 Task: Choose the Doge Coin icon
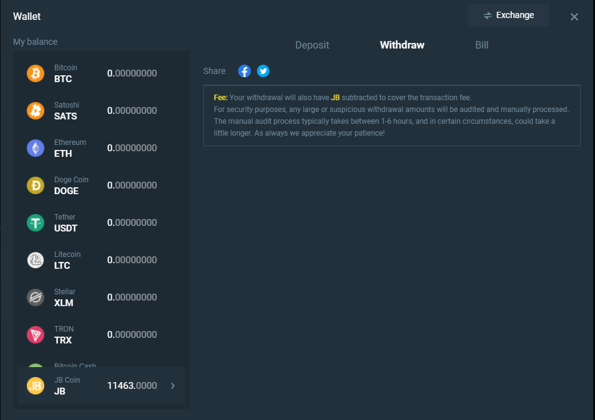36,185
